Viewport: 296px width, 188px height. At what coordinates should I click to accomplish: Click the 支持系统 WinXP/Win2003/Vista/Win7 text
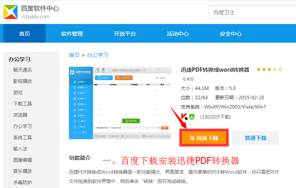pyautogui.click(x=223, y=107)
